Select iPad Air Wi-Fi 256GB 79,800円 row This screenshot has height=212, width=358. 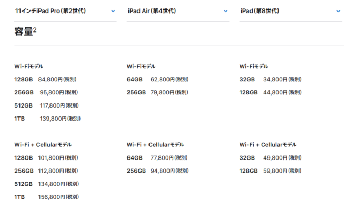158,92
